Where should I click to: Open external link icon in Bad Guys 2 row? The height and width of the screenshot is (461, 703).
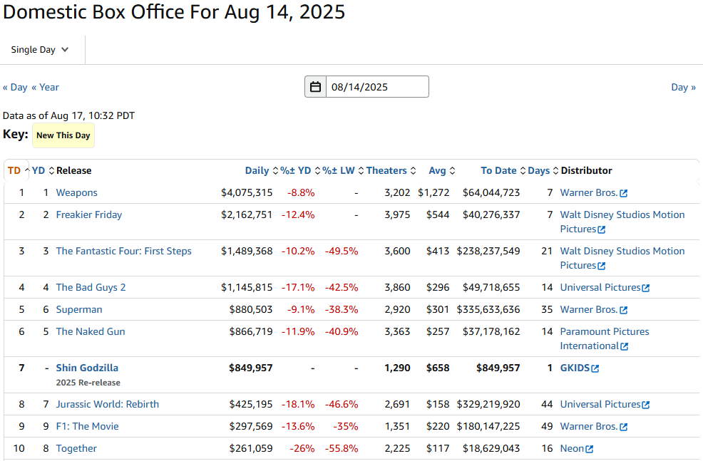646,288
